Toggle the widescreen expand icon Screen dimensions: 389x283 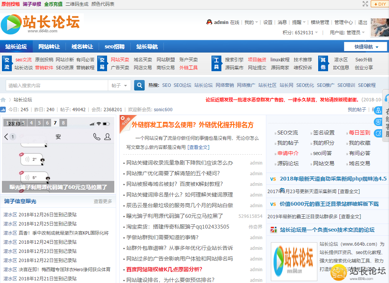[x=365, y=4]
